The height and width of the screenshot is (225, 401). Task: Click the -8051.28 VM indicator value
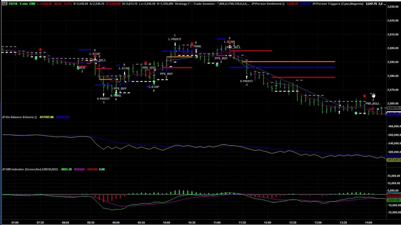tap(66, 169)
